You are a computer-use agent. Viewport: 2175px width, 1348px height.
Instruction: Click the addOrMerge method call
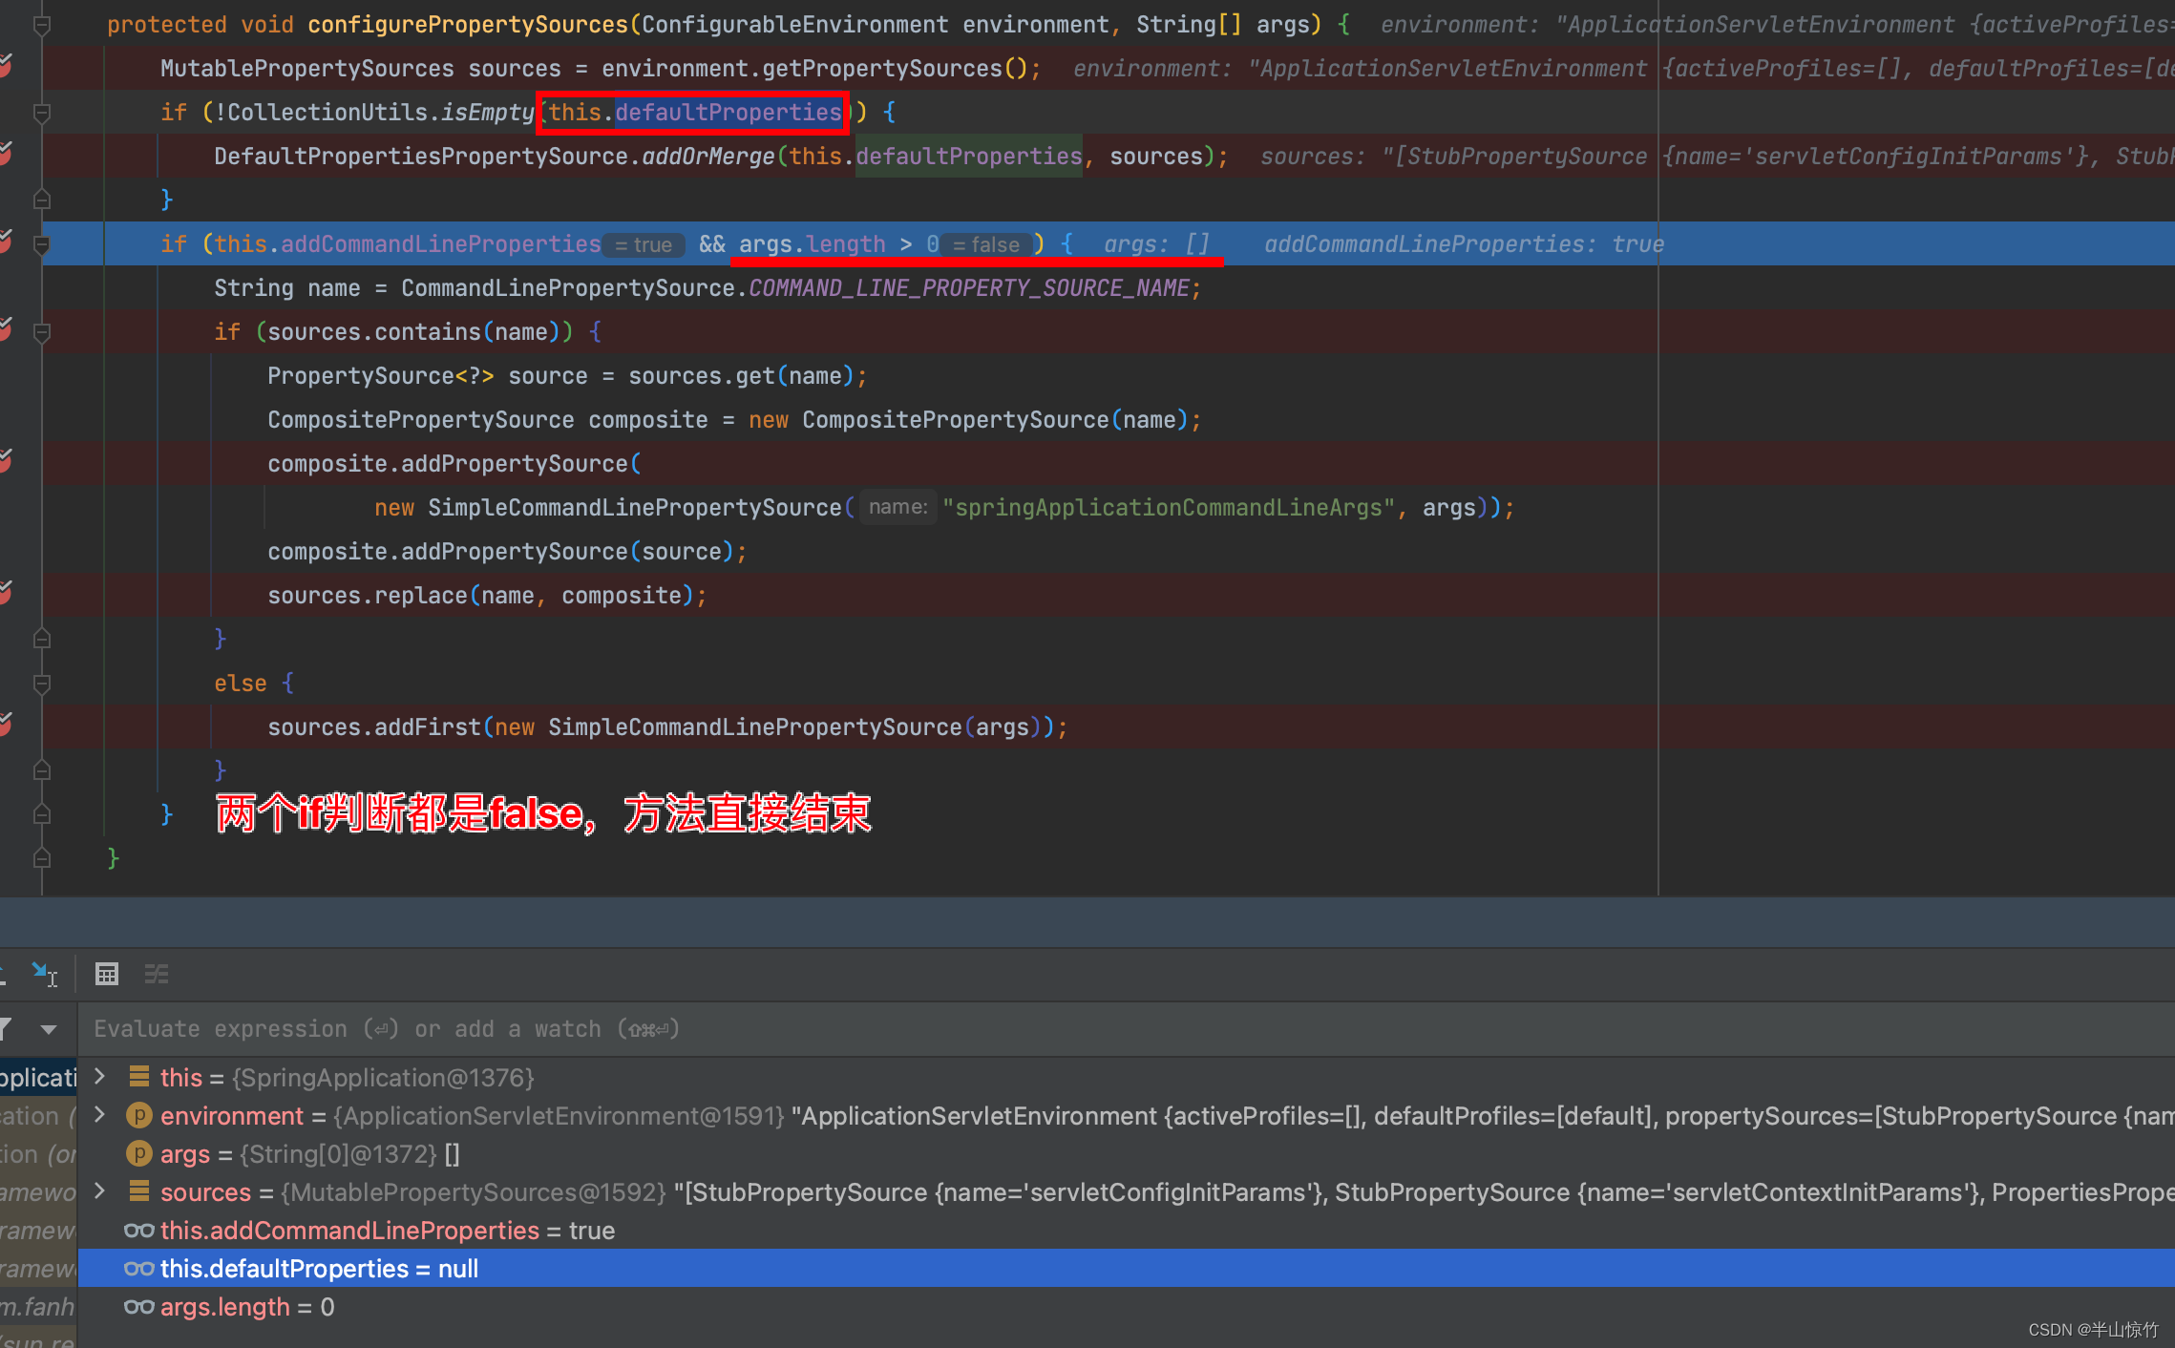point(707,156)
